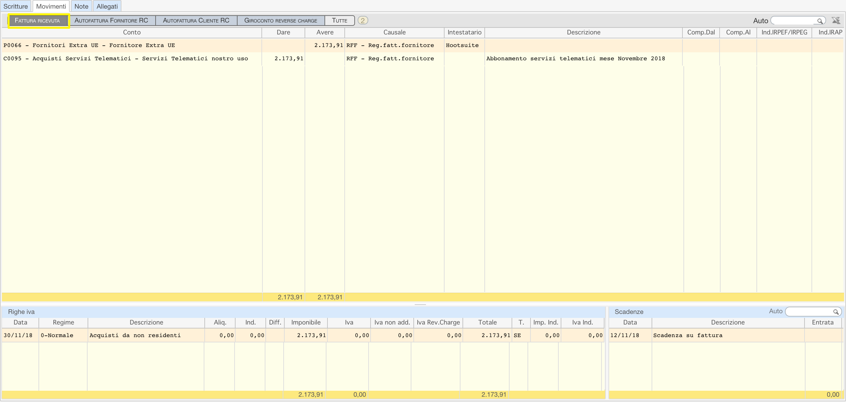Click the Excel export icon beside top Auto search
This screenshot has width=846, height=402.
pos(836,21)
